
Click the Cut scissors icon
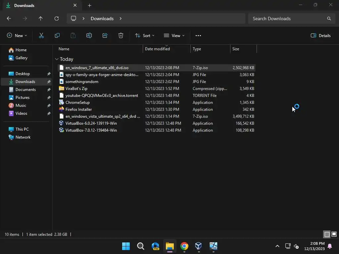(41, 36)
